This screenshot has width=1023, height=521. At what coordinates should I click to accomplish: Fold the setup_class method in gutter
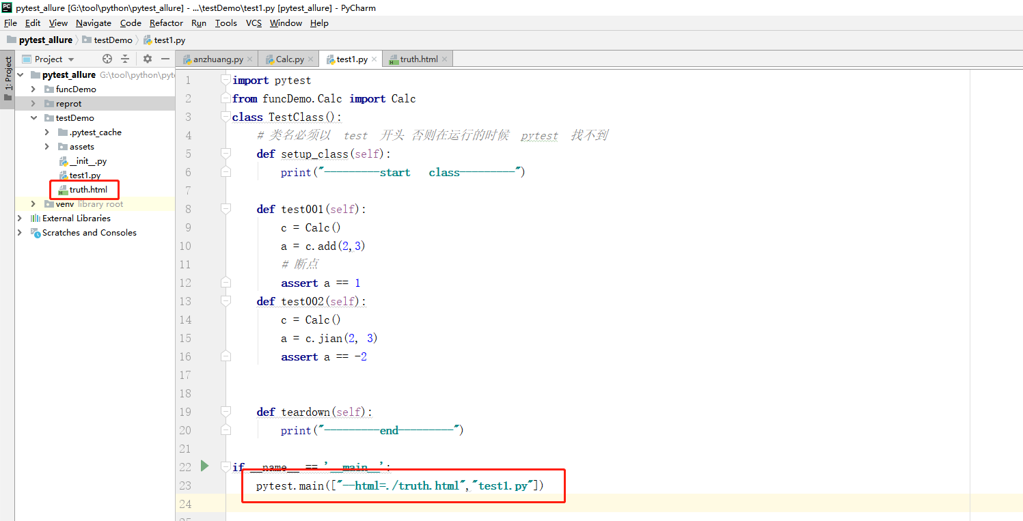click(226, 154)
